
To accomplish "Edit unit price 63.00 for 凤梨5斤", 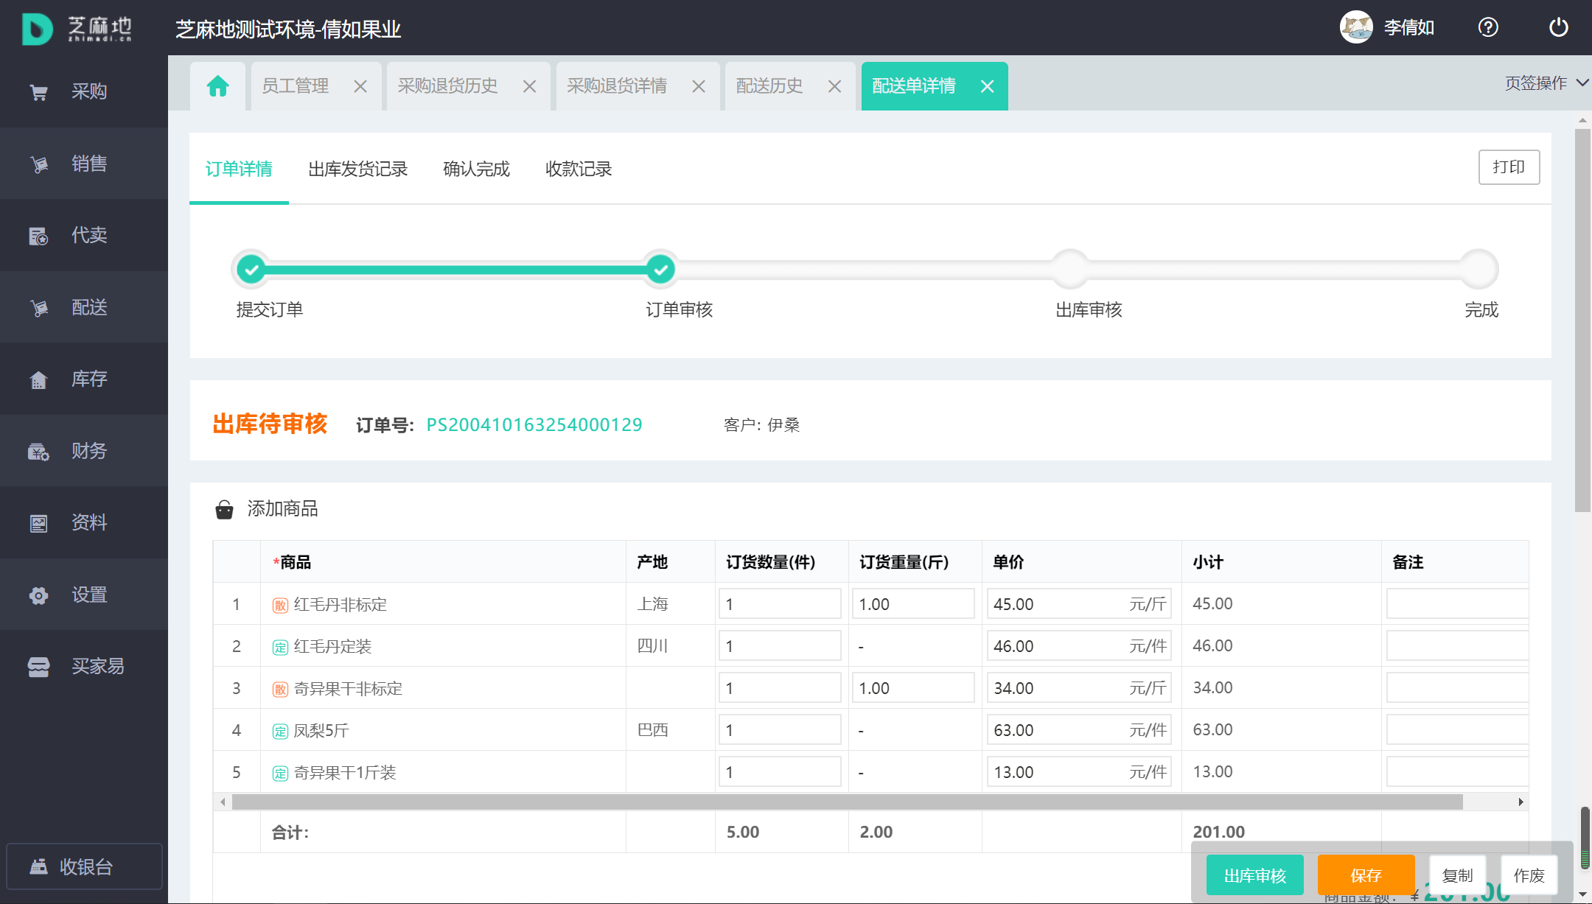I will [x=1079, y=730].
